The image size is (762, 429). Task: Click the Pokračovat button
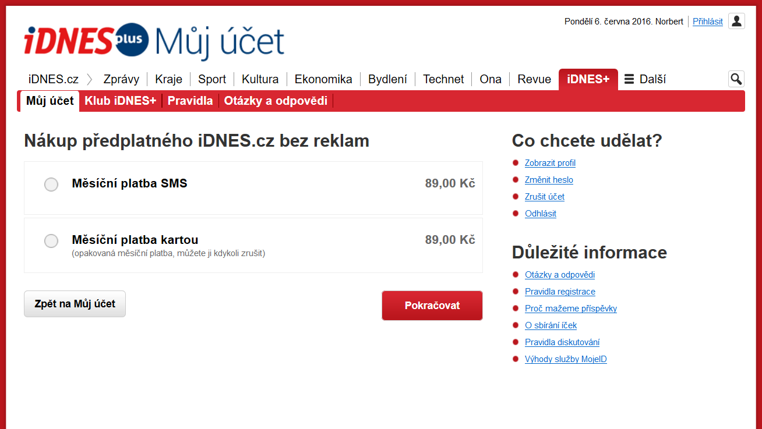432,306
